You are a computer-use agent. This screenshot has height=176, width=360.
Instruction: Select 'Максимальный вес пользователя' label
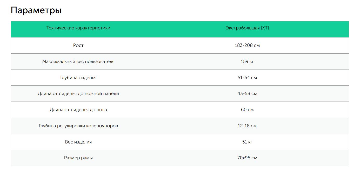pos(78,62)
